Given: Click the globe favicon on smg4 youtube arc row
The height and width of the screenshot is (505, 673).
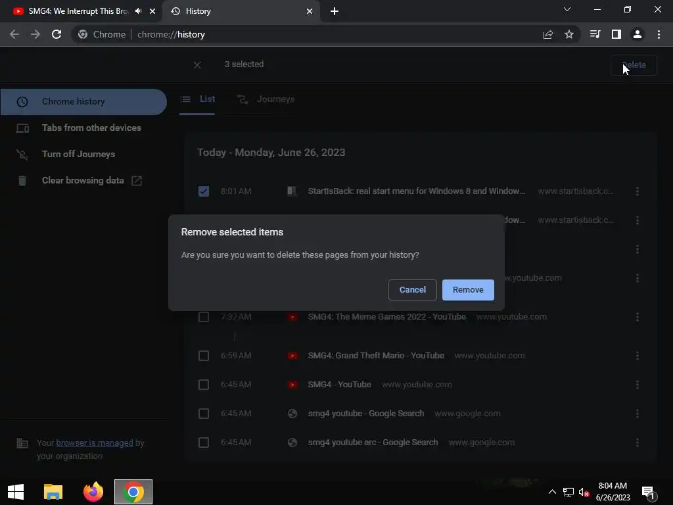Looking at the screenshot, I should (292, 443).
